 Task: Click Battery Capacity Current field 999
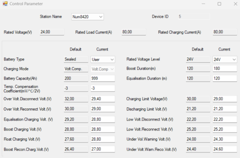(103, 78)
